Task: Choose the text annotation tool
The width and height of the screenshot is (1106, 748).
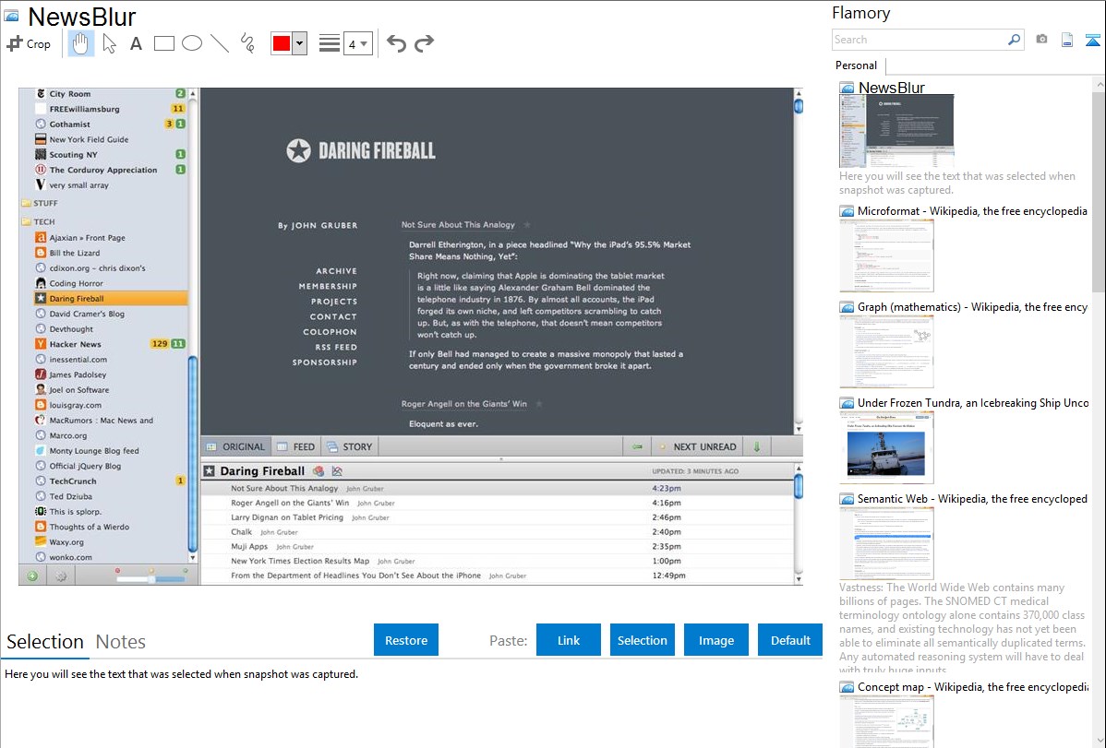Action: click(x=136, y=43)
